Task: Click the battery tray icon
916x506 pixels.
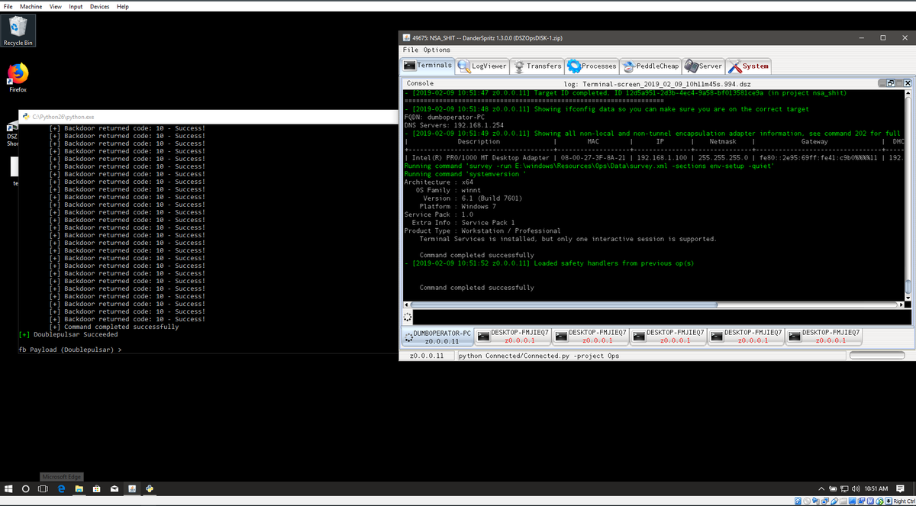Action: tap(833, 488)
